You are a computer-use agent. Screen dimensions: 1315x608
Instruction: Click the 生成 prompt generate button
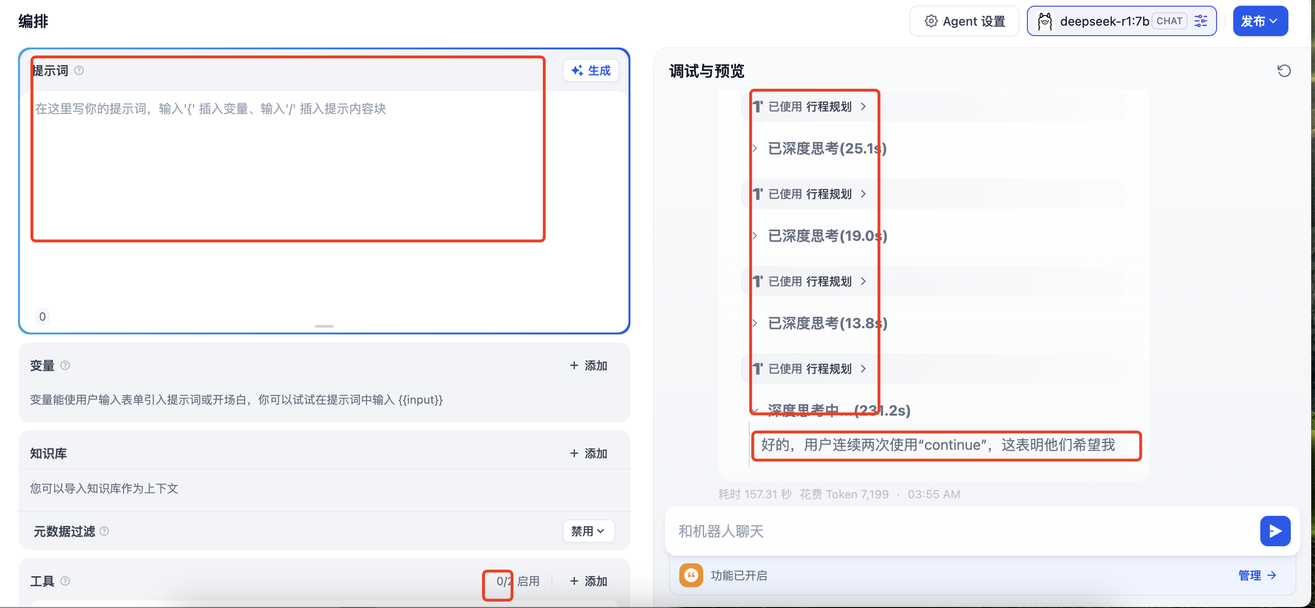coord(590,70)
